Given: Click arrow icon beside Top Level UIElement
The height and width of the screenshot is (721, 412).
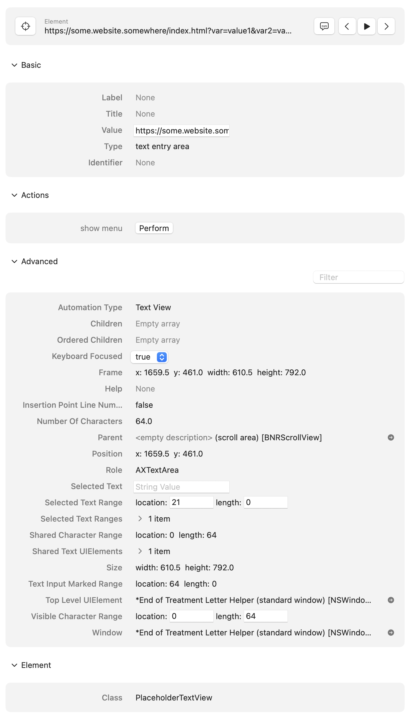Looking at the screenshot, I should pyautogui.click(x=391, y=600).
